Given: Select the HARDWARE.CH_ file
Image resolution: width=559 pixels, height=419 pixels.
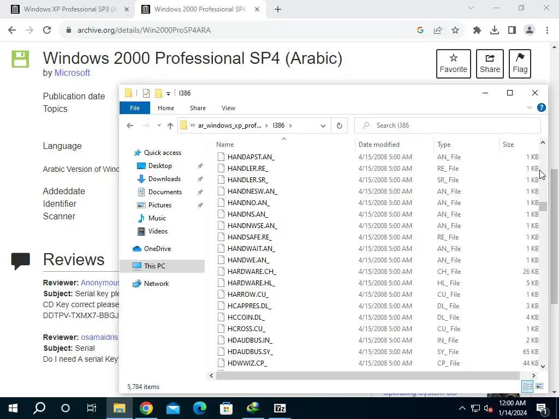Looking at the screenshot, I should (x=252, y=272).
